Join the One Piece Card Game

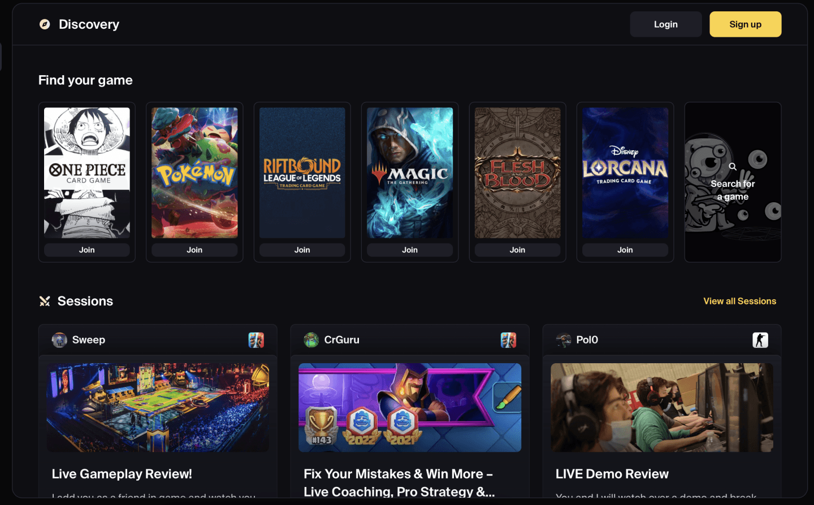pos(87,250)
